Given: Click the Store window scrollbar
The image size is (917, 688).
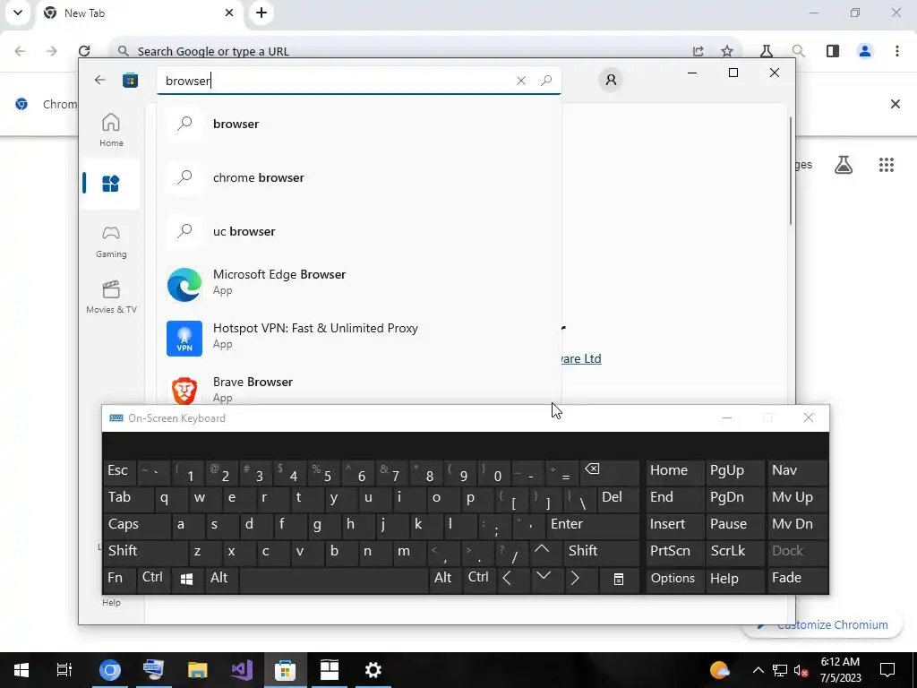Looking at the screenshot, I should (790, 170).
